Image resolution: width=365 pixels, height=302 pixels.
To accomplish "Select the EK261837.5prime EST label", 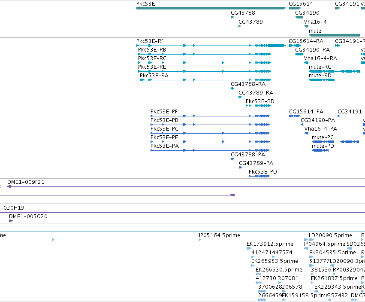I will click(334, 278).
